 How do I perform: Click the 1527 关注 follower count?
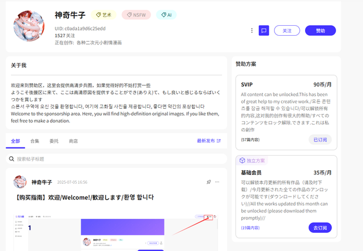(65, 36)
